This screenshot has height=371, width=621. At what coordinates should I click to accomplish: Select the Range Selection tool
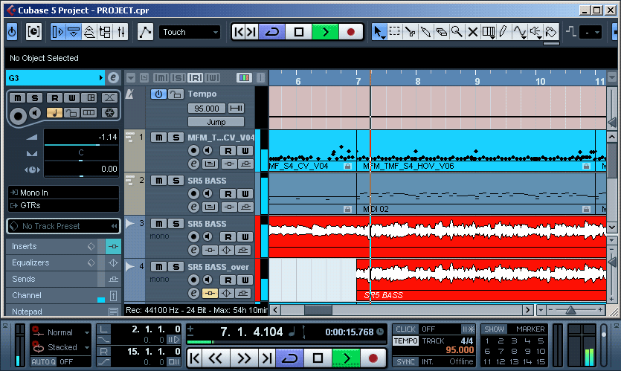394,32
